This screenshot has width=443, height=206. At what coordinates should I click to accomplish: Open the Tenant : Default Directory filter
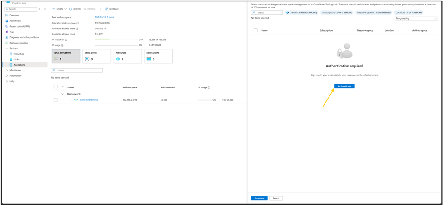pyautogui.click(x=302, y=13)
